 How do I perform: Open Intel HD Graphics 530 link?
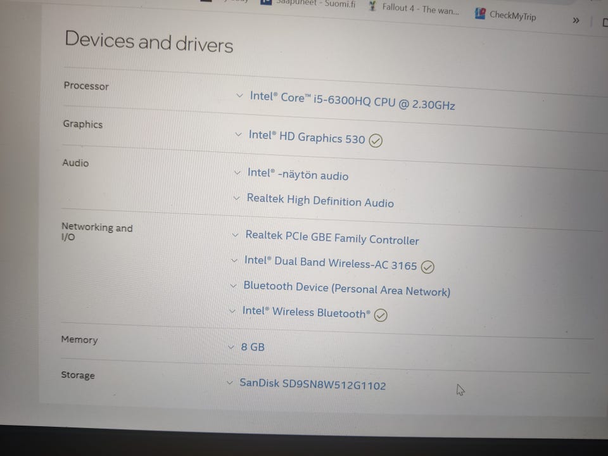307,137
